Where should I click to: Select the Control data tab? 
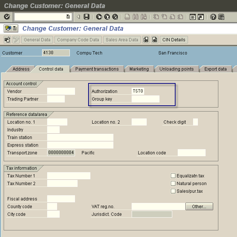pos(51,69)
